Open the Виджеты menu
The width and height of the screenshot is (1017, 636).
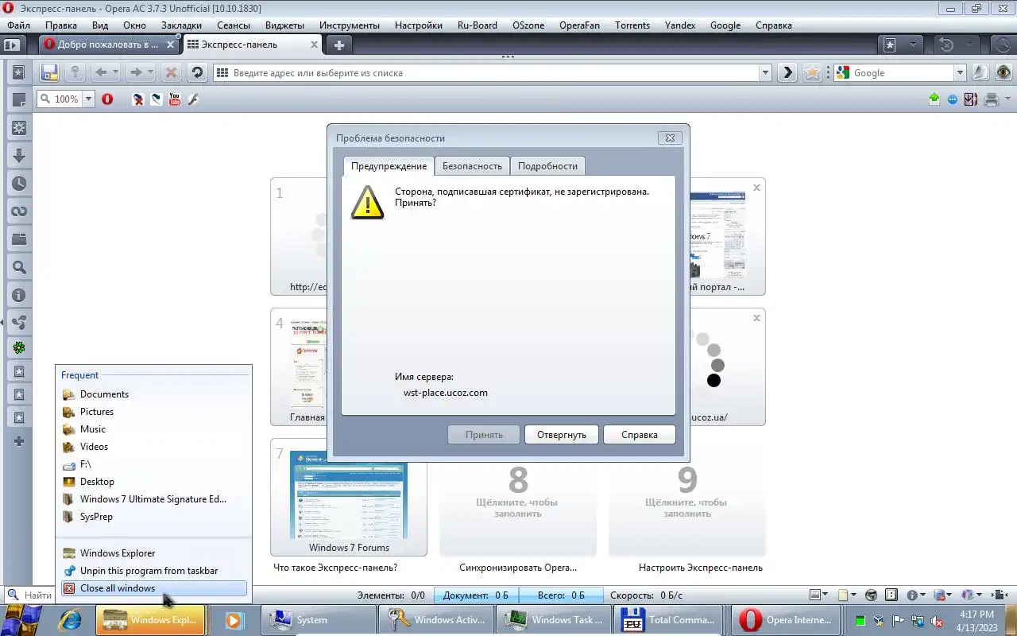[284, 25]
